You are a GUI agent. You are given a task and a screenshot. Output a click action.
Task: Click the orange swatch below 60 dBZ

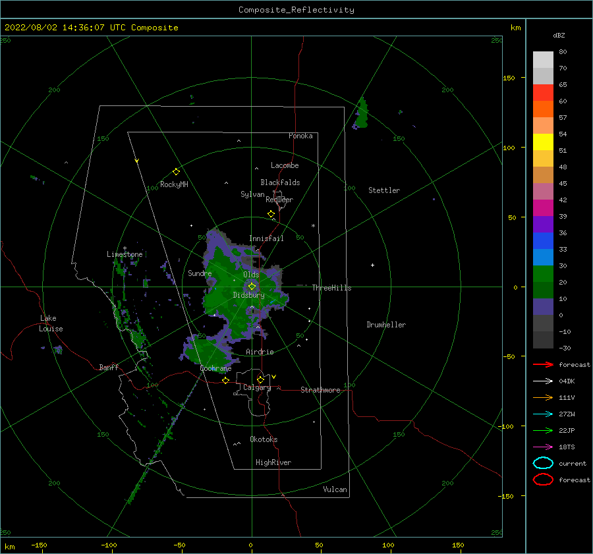coord(543,109)
